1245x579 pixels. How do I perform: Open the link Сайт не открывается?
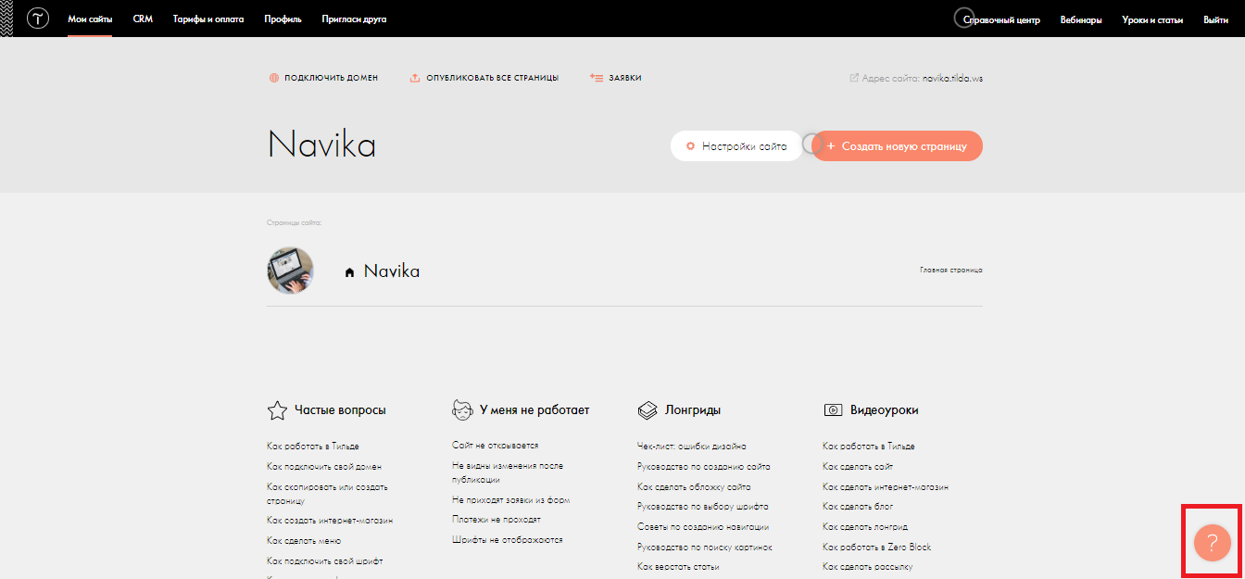coord(495,446)
